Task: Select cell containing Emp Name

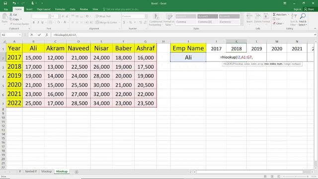Action: (188, 48)
